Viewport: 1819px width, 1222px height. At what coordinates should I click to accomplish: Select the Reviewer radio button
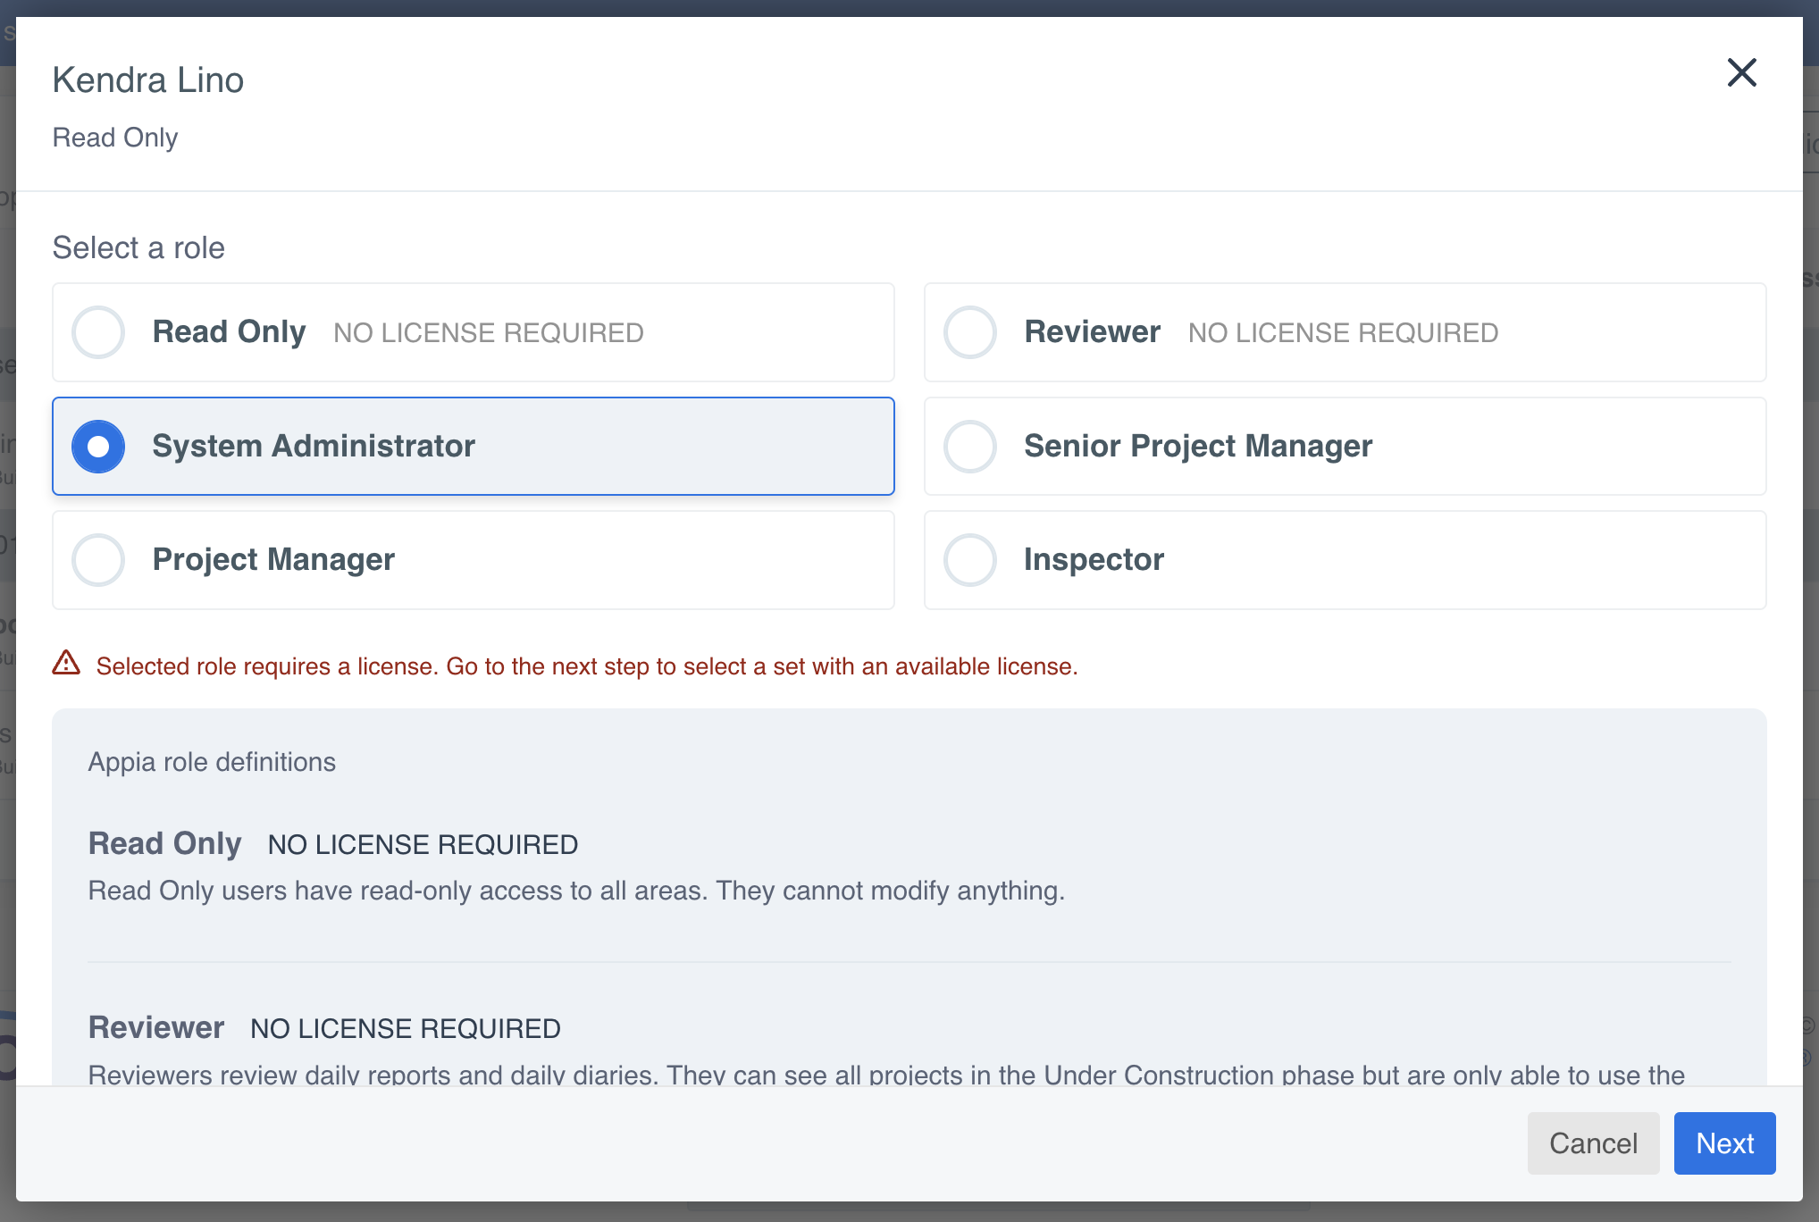(x=970, y=332)
